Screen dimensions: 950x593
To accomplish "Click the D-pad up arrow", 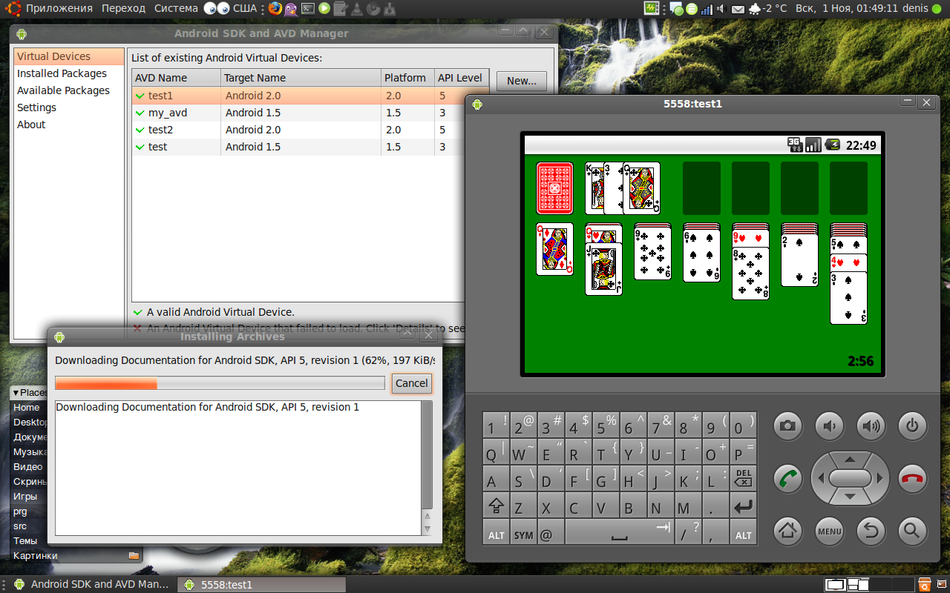I will [x=850, y=459].
